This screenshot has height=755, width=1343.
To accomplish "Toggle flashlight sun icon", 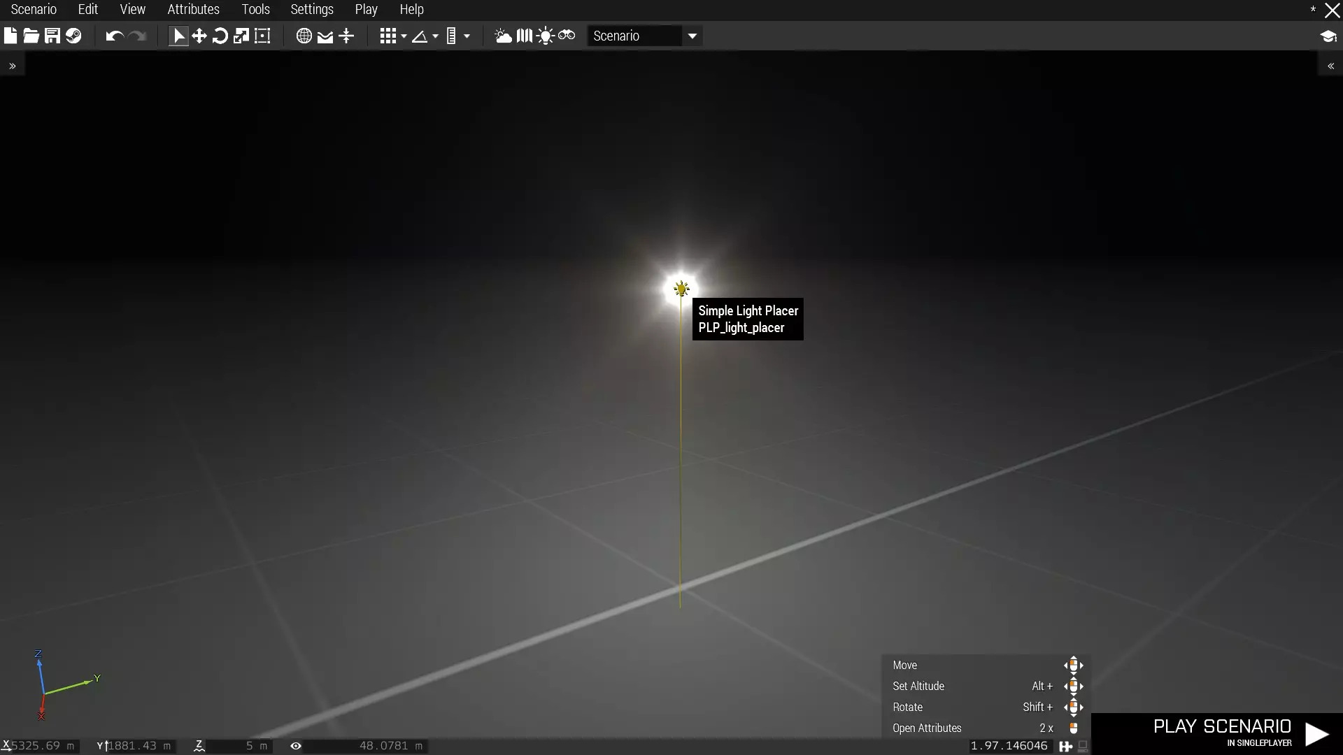I will coord(546,36).
